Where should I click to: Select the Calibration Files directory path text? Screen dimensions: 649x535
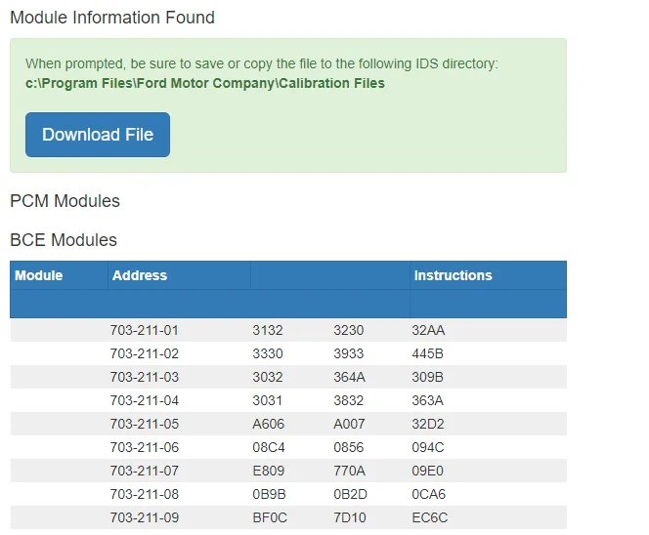(x=205, y=83)
